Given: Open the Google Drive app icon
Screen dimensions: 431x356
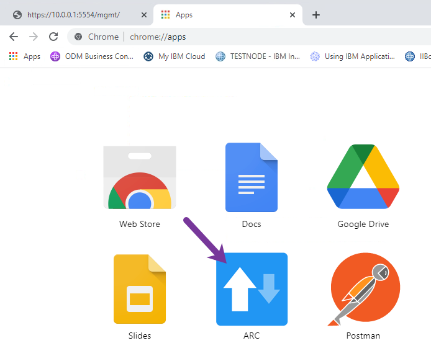Looking at the screenshot, I should [363, 177].
